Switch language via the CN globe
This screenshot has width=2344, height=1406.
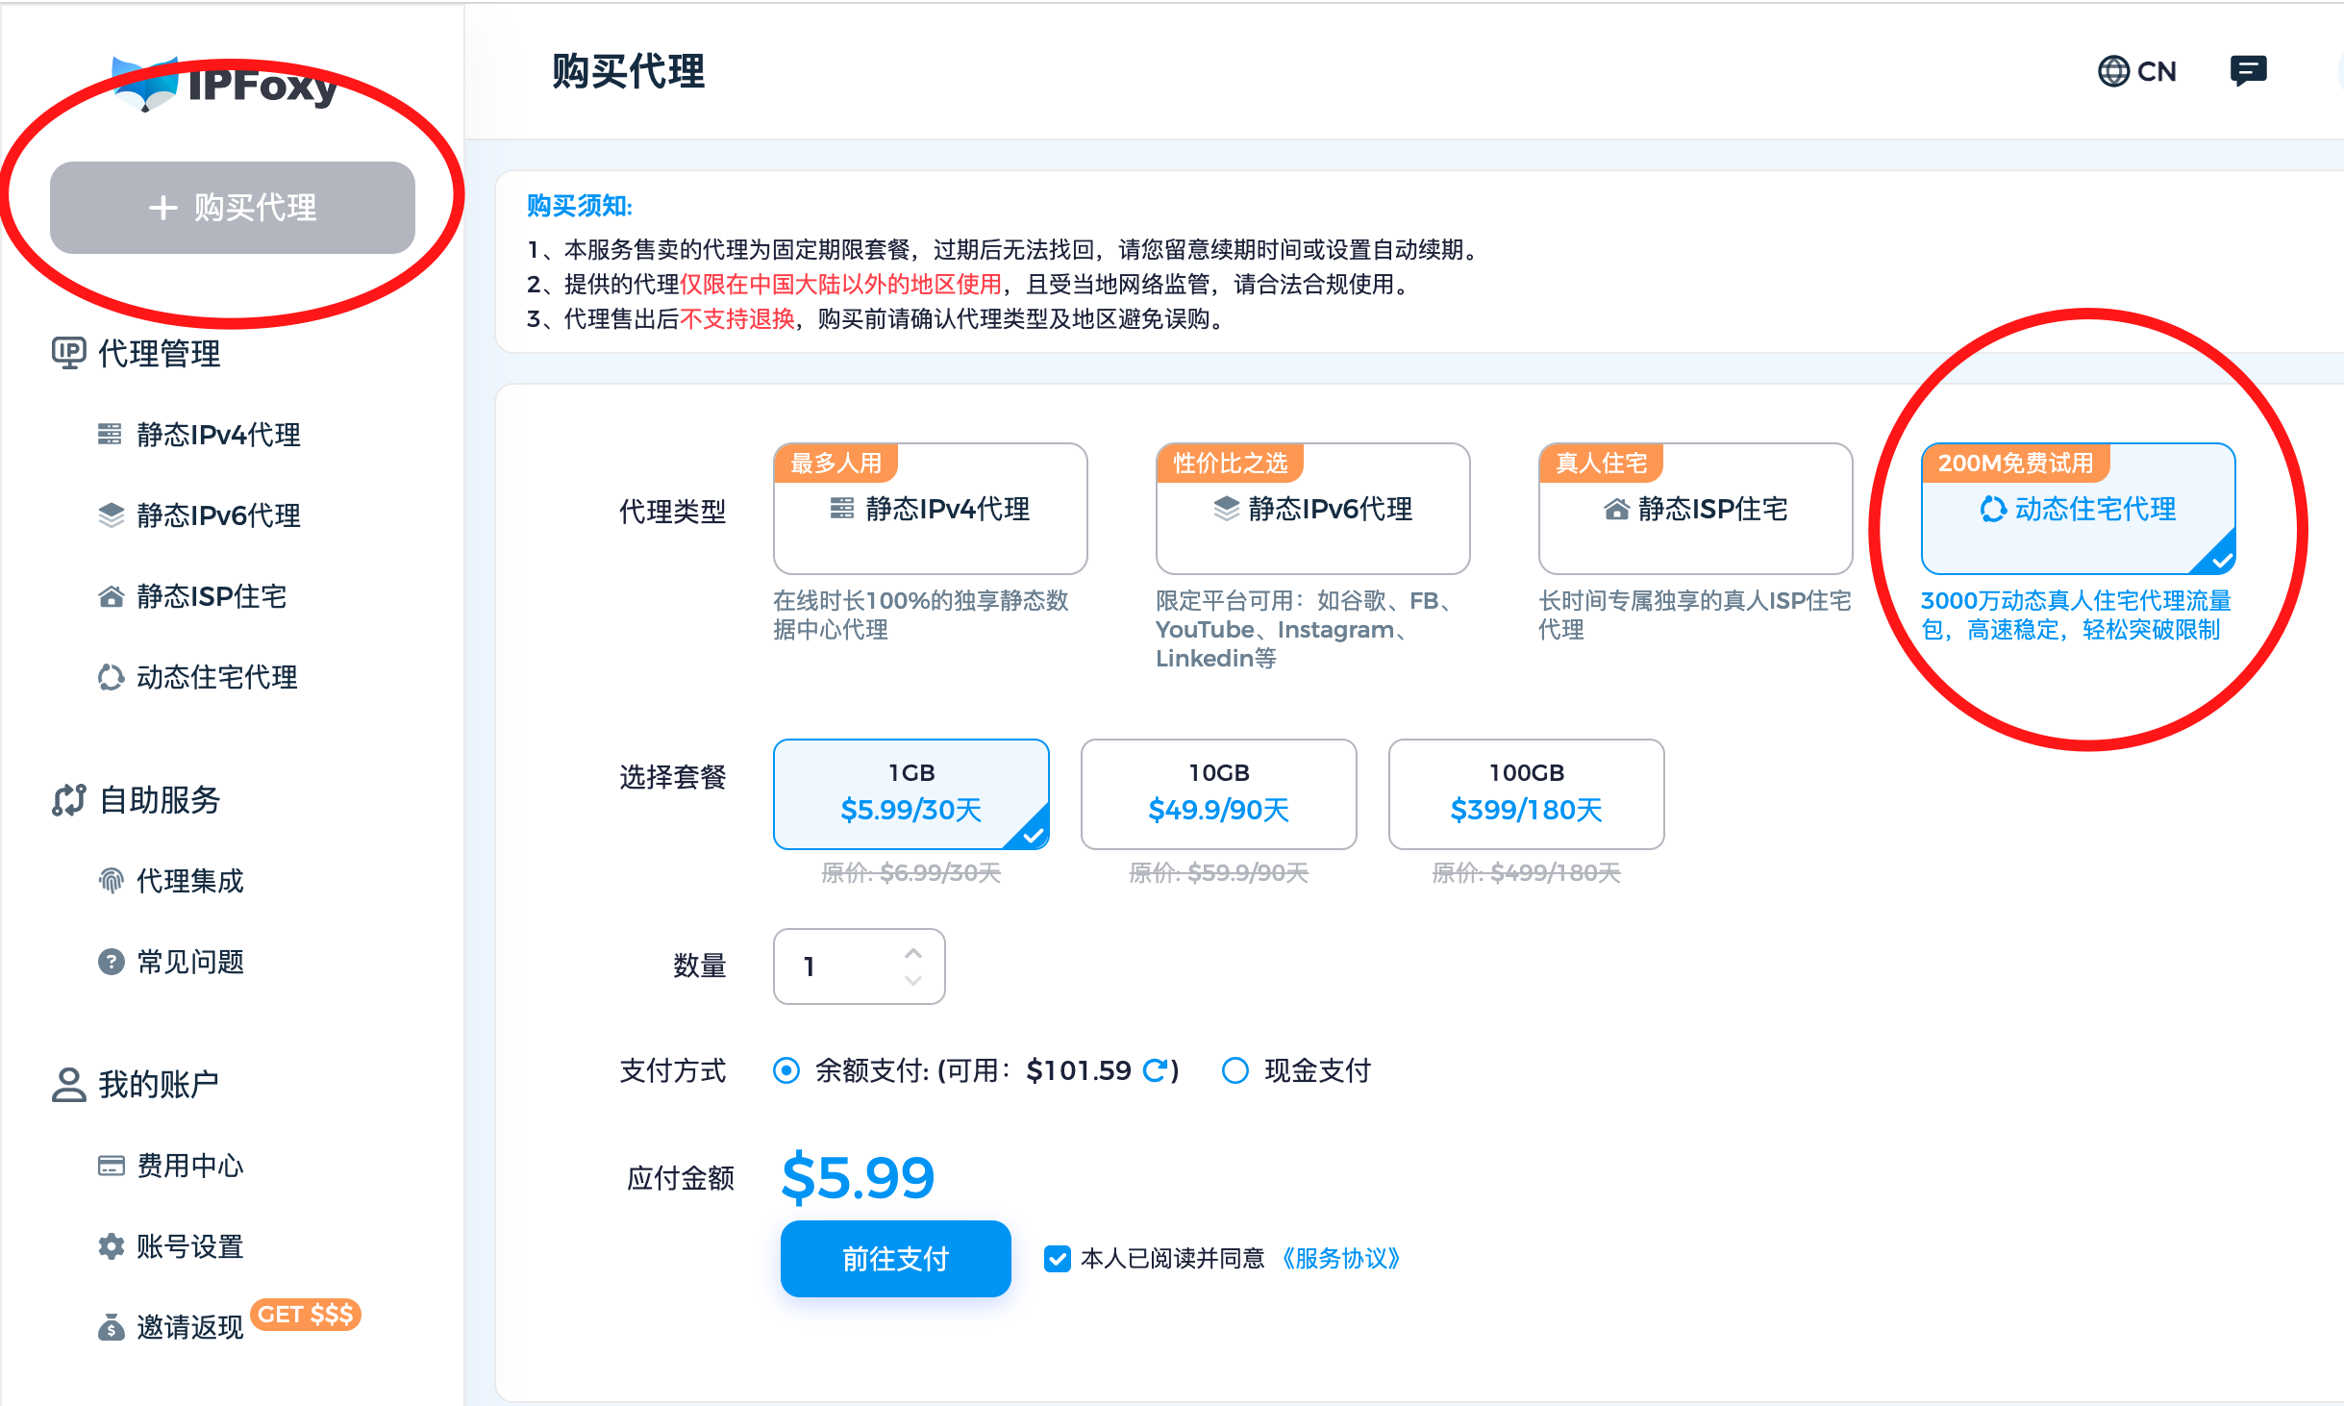coord(2136,71)
